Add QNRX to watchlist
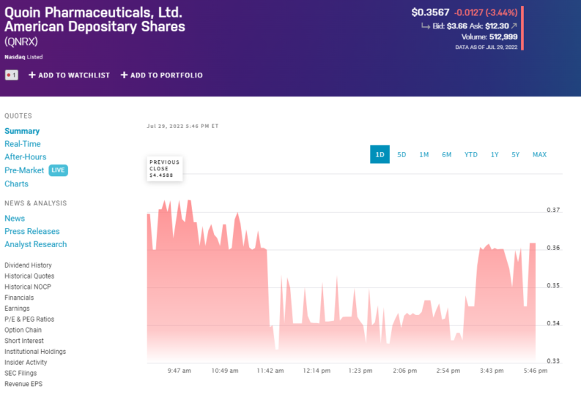 point(70,75)
